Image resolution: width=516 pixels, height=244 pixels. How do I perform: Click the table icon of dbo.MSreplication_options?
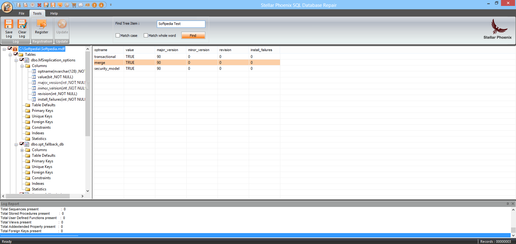tap(27, 60)
